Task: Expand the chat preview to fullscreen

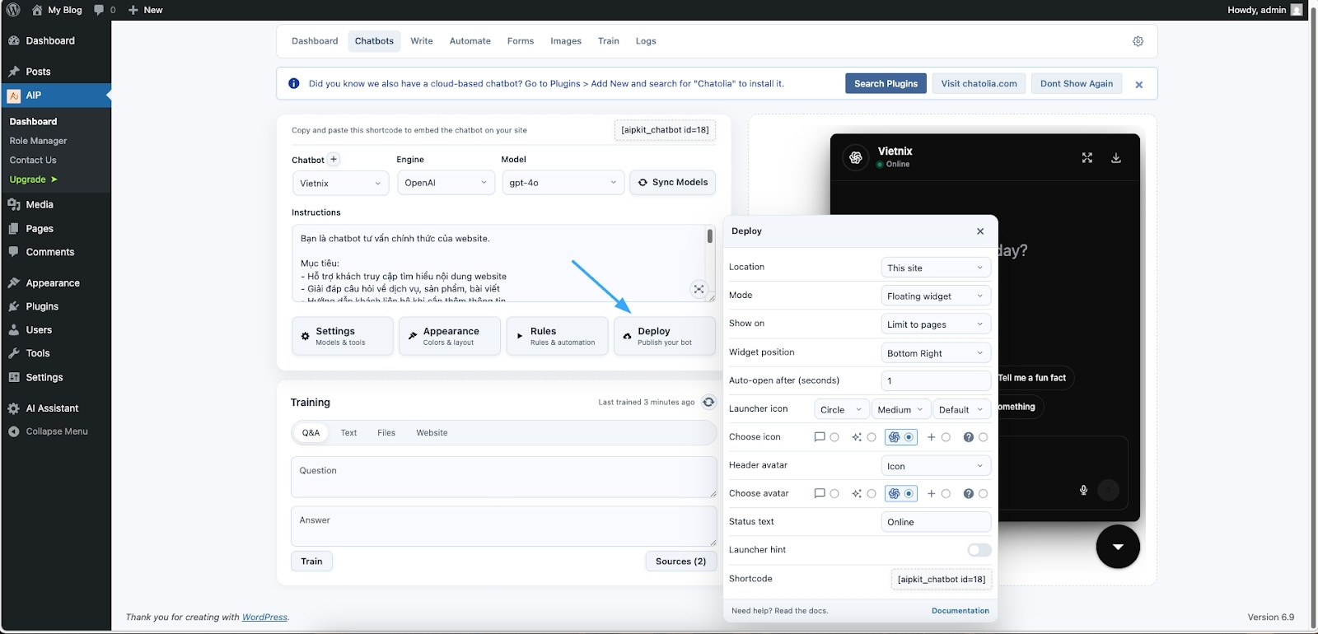Action: pyautogui.click(x=1087, y=158)
